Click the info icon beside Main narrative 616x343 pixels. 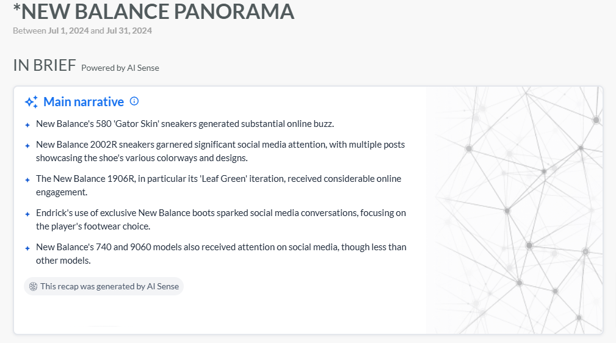pyautogui.click(x=134, y=101)
